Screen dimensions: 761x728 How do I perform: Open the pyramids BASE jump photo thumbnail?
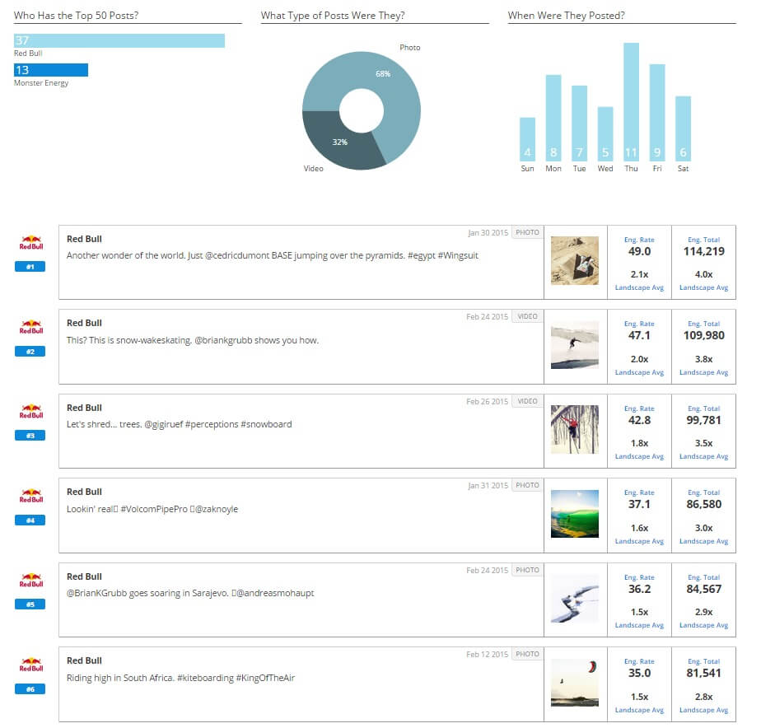point(575,260)
